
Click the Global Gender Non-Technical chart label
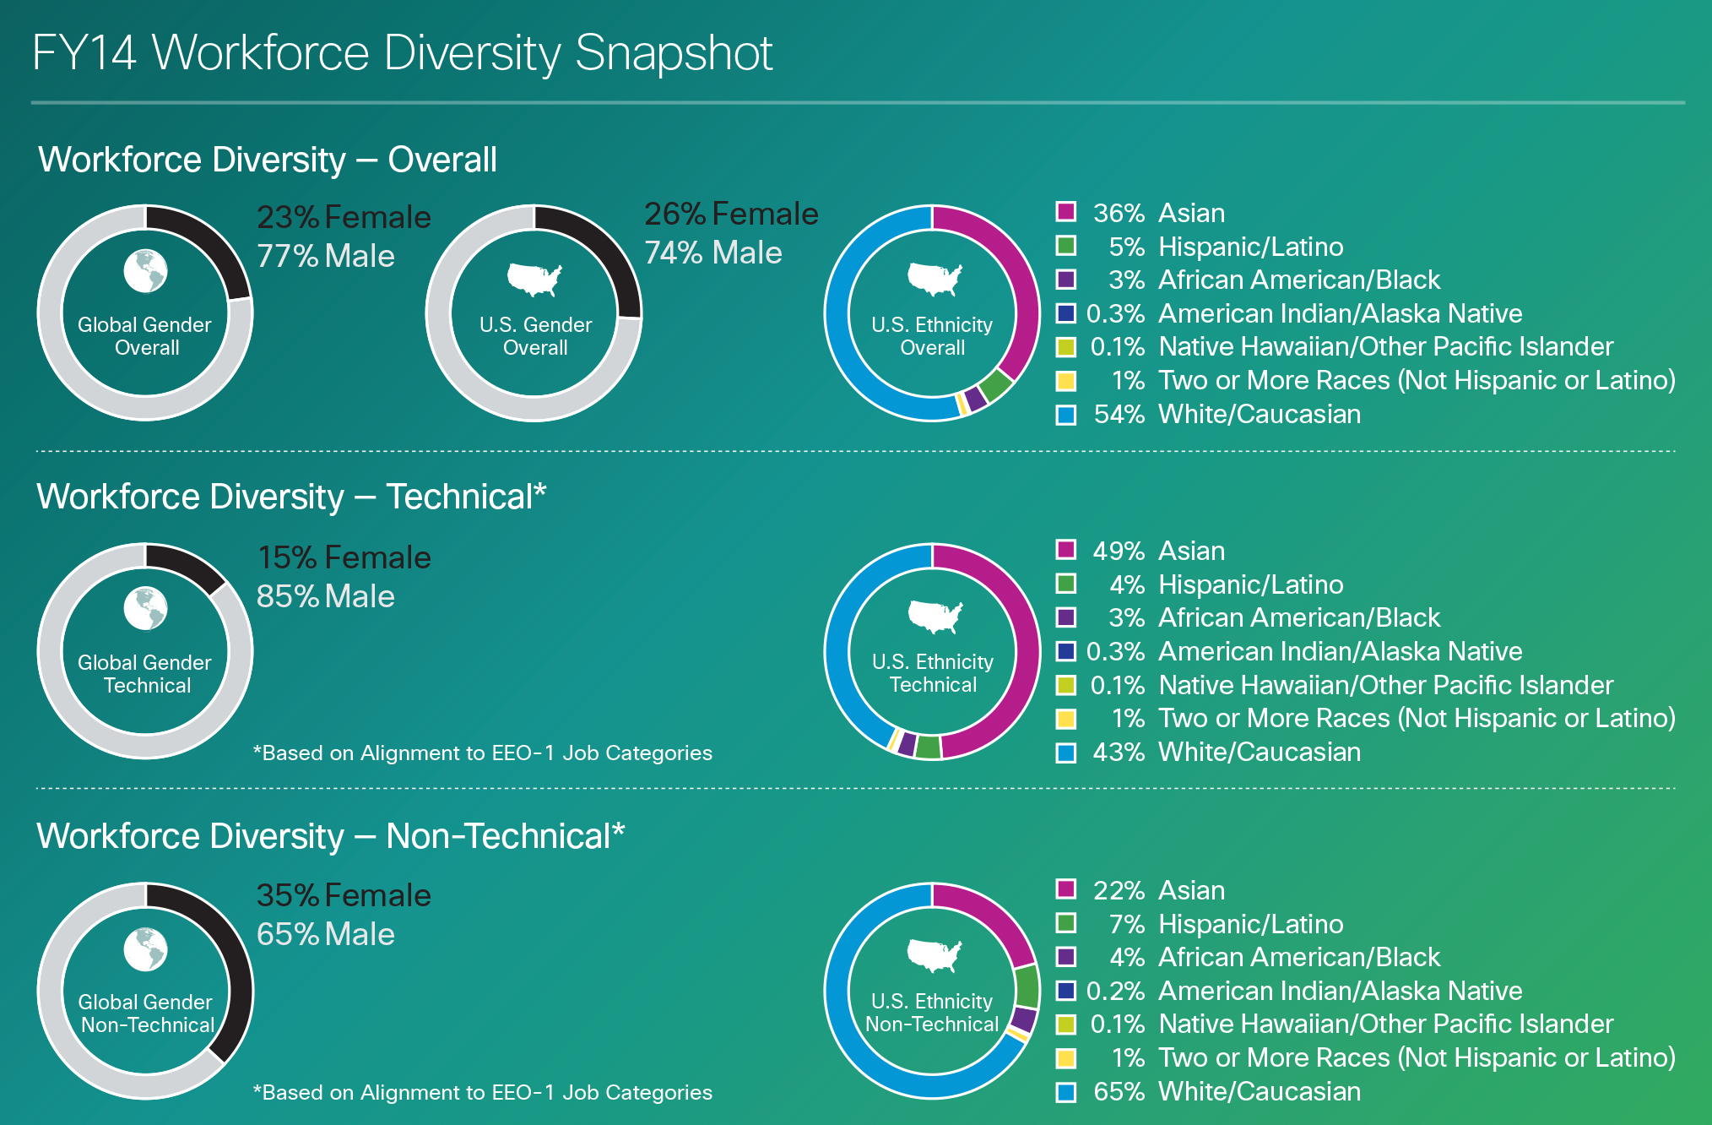click(146, 1014)
